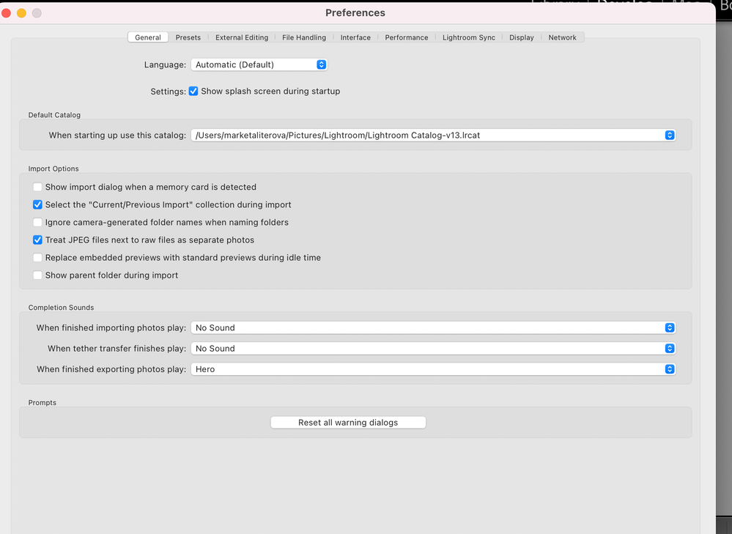
Task: Check Show parent folder during import
Action: point(38,275)
